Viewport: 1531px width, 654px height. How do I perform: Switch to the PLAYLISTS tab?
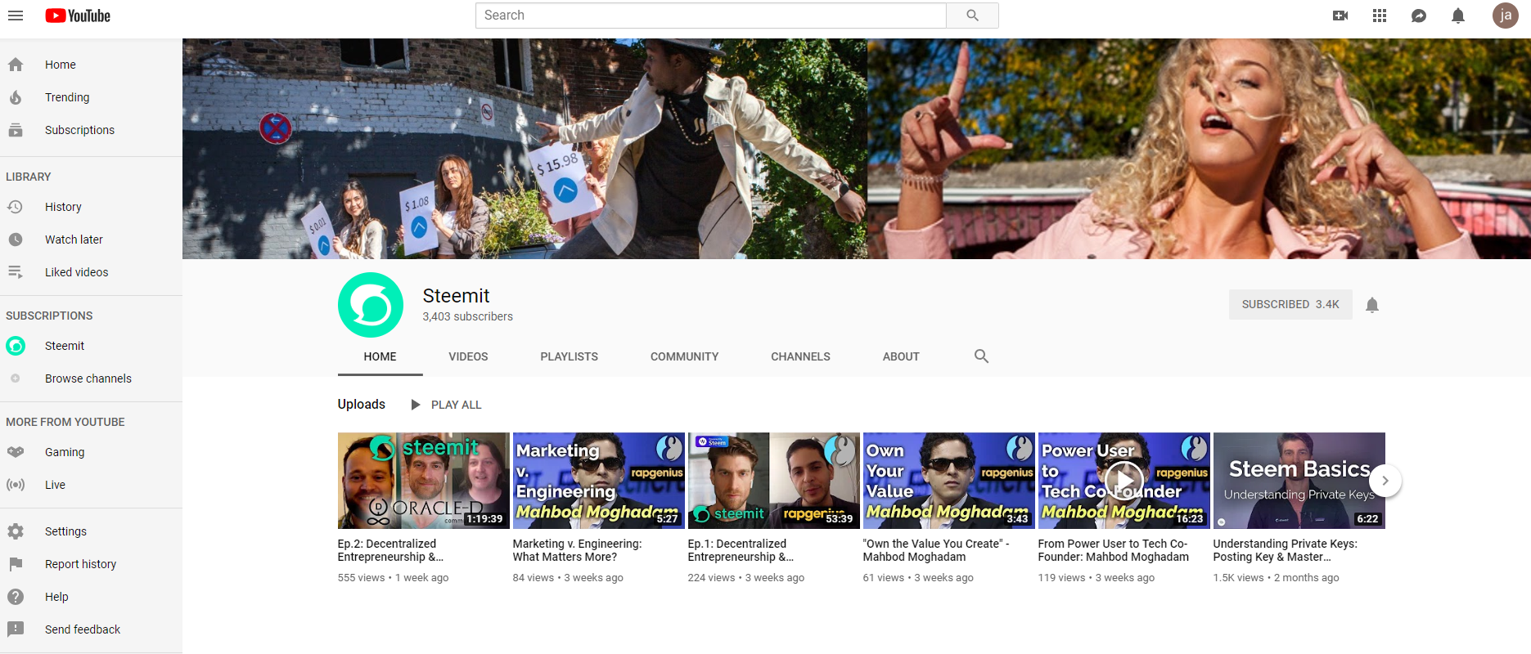569,356
